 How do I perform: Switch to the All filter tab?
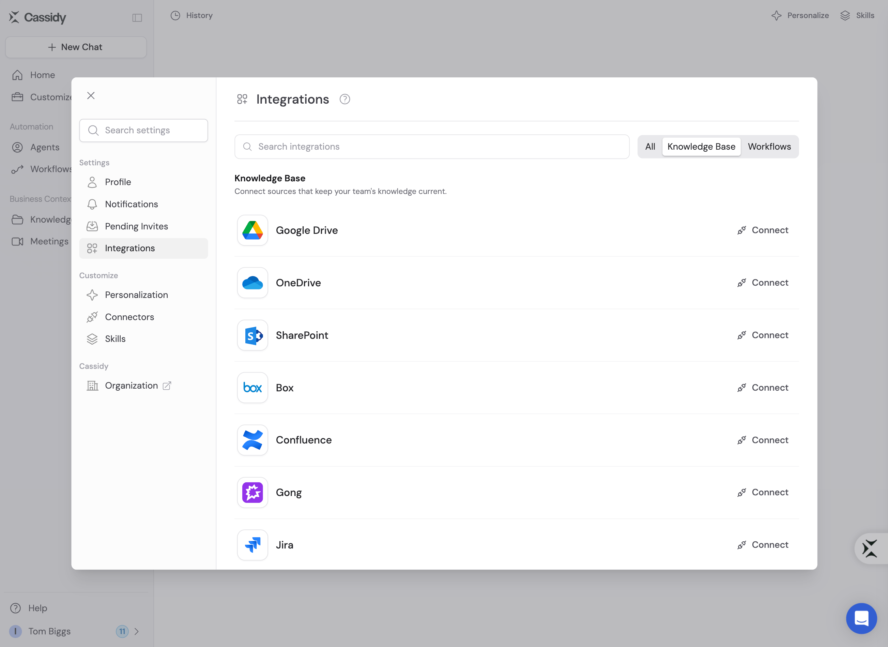(x=650, y=147)
